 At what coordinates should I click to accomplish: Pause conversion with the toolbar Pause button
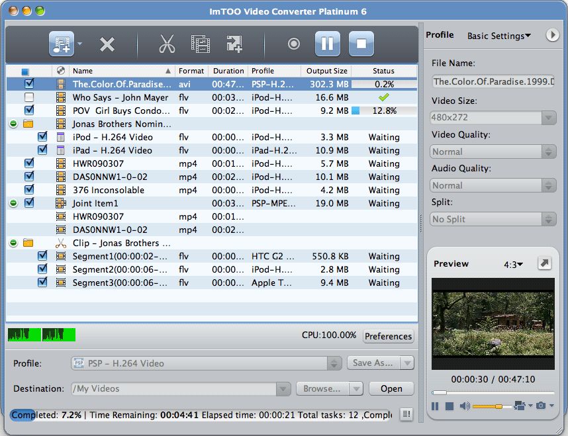point(328,44)
